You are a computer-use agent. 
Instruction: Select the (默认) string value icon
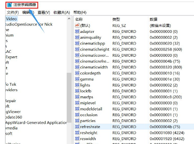tap(77, 25)
